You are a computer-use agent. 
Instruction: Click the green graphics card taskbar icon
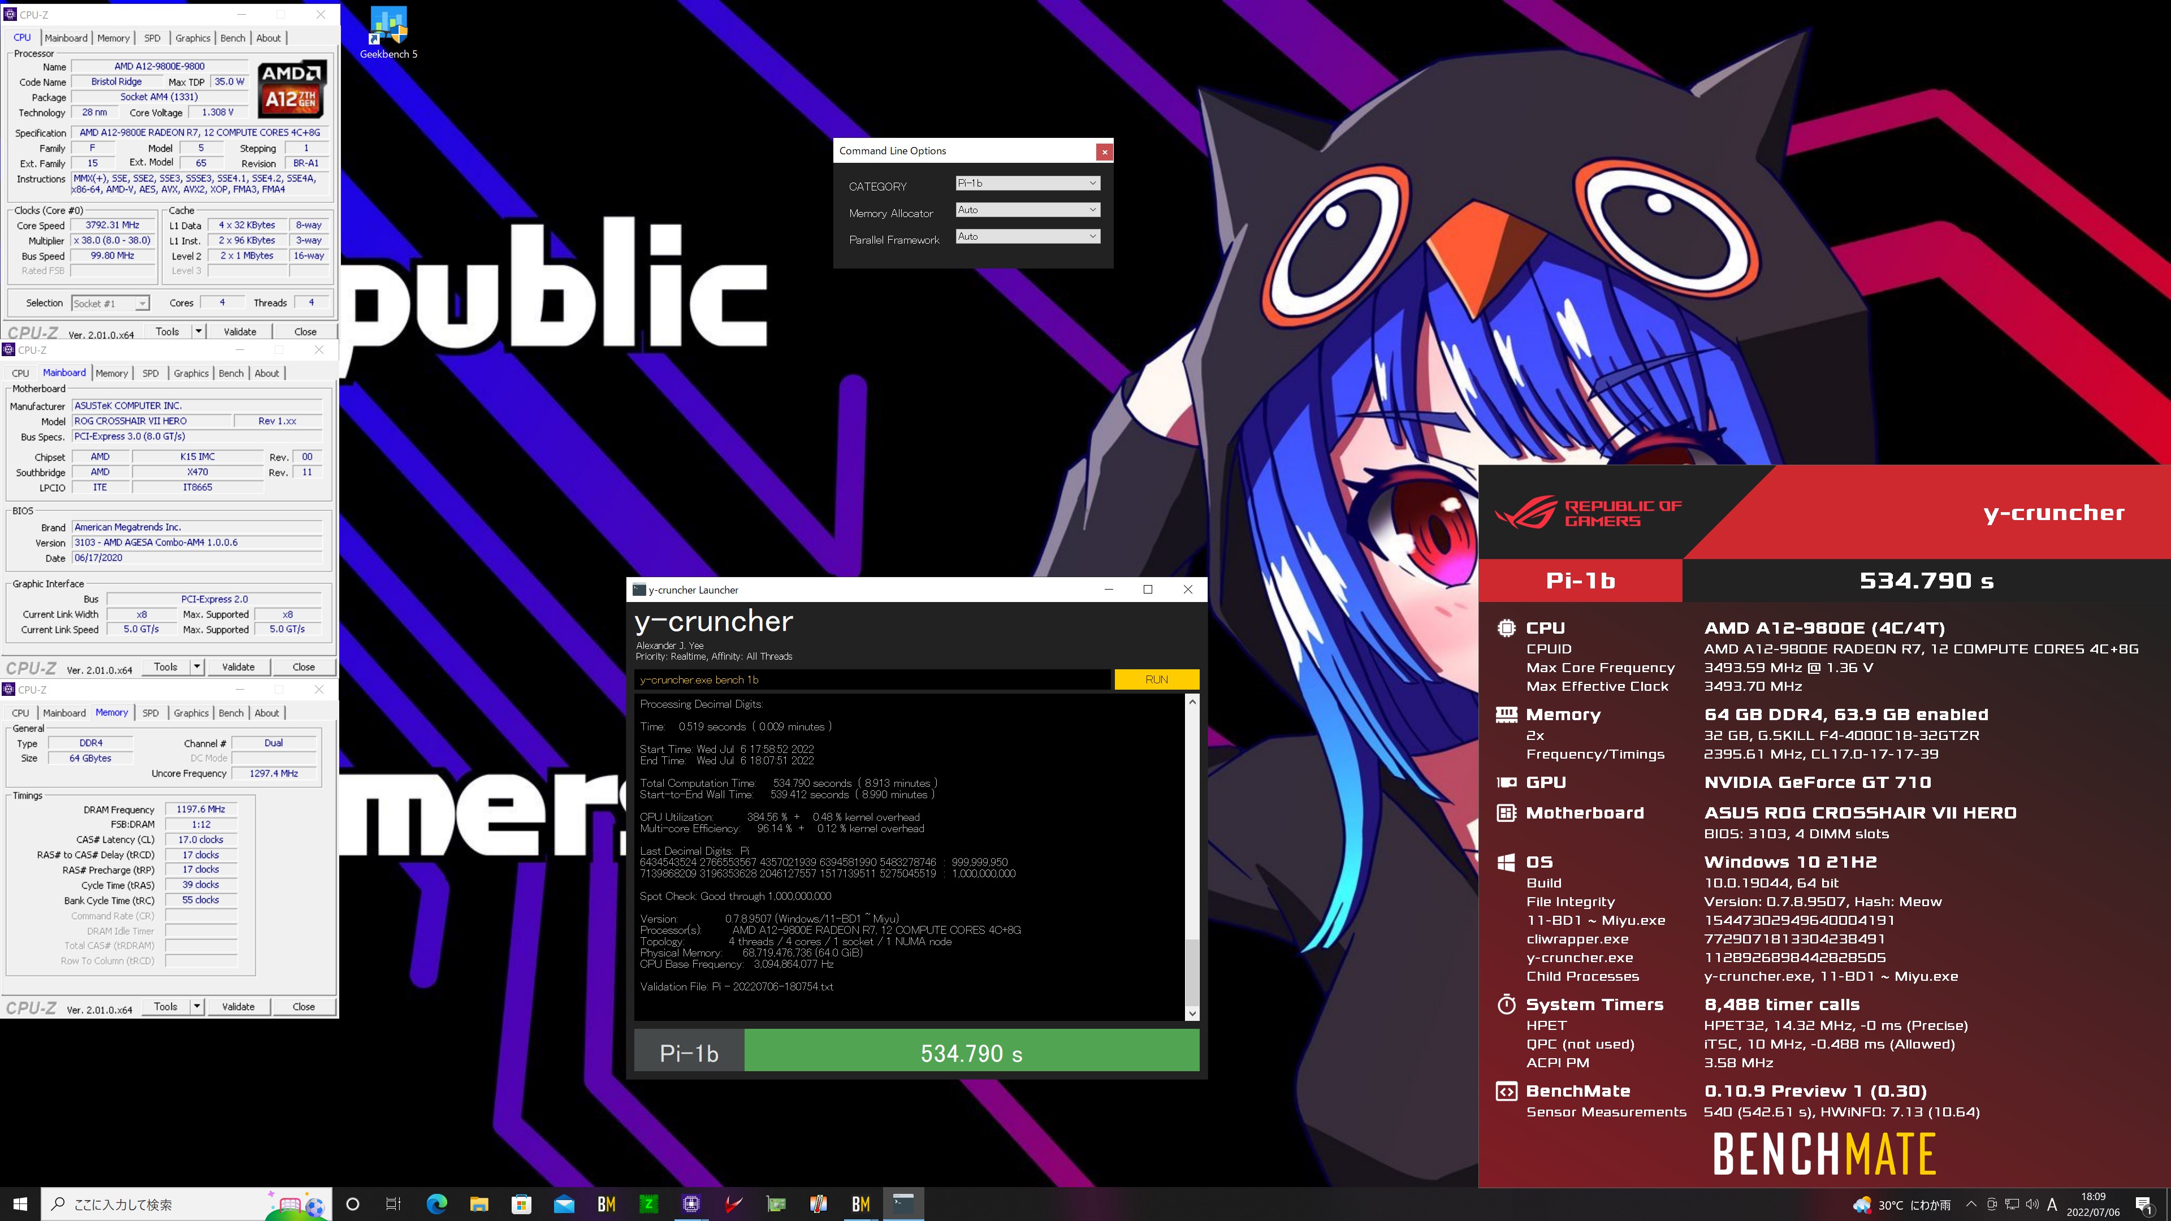(x=776, y=1204)
